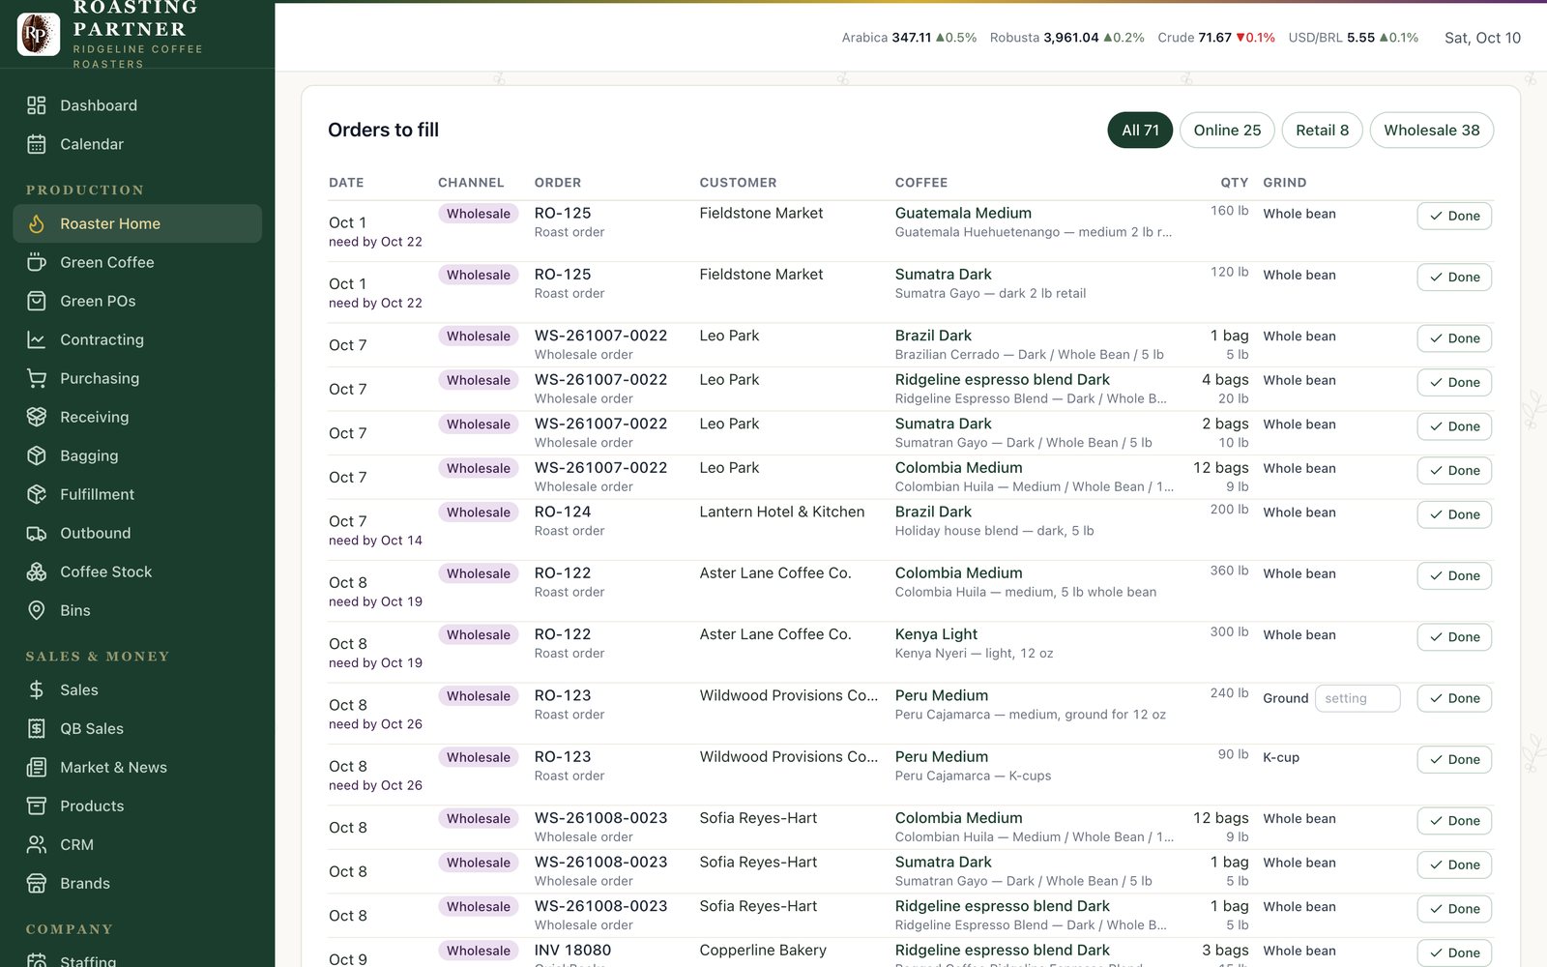Select the All 71 filter tab
The height and width of the screenshot is (967, 1547).
(x=1140, y=131)
